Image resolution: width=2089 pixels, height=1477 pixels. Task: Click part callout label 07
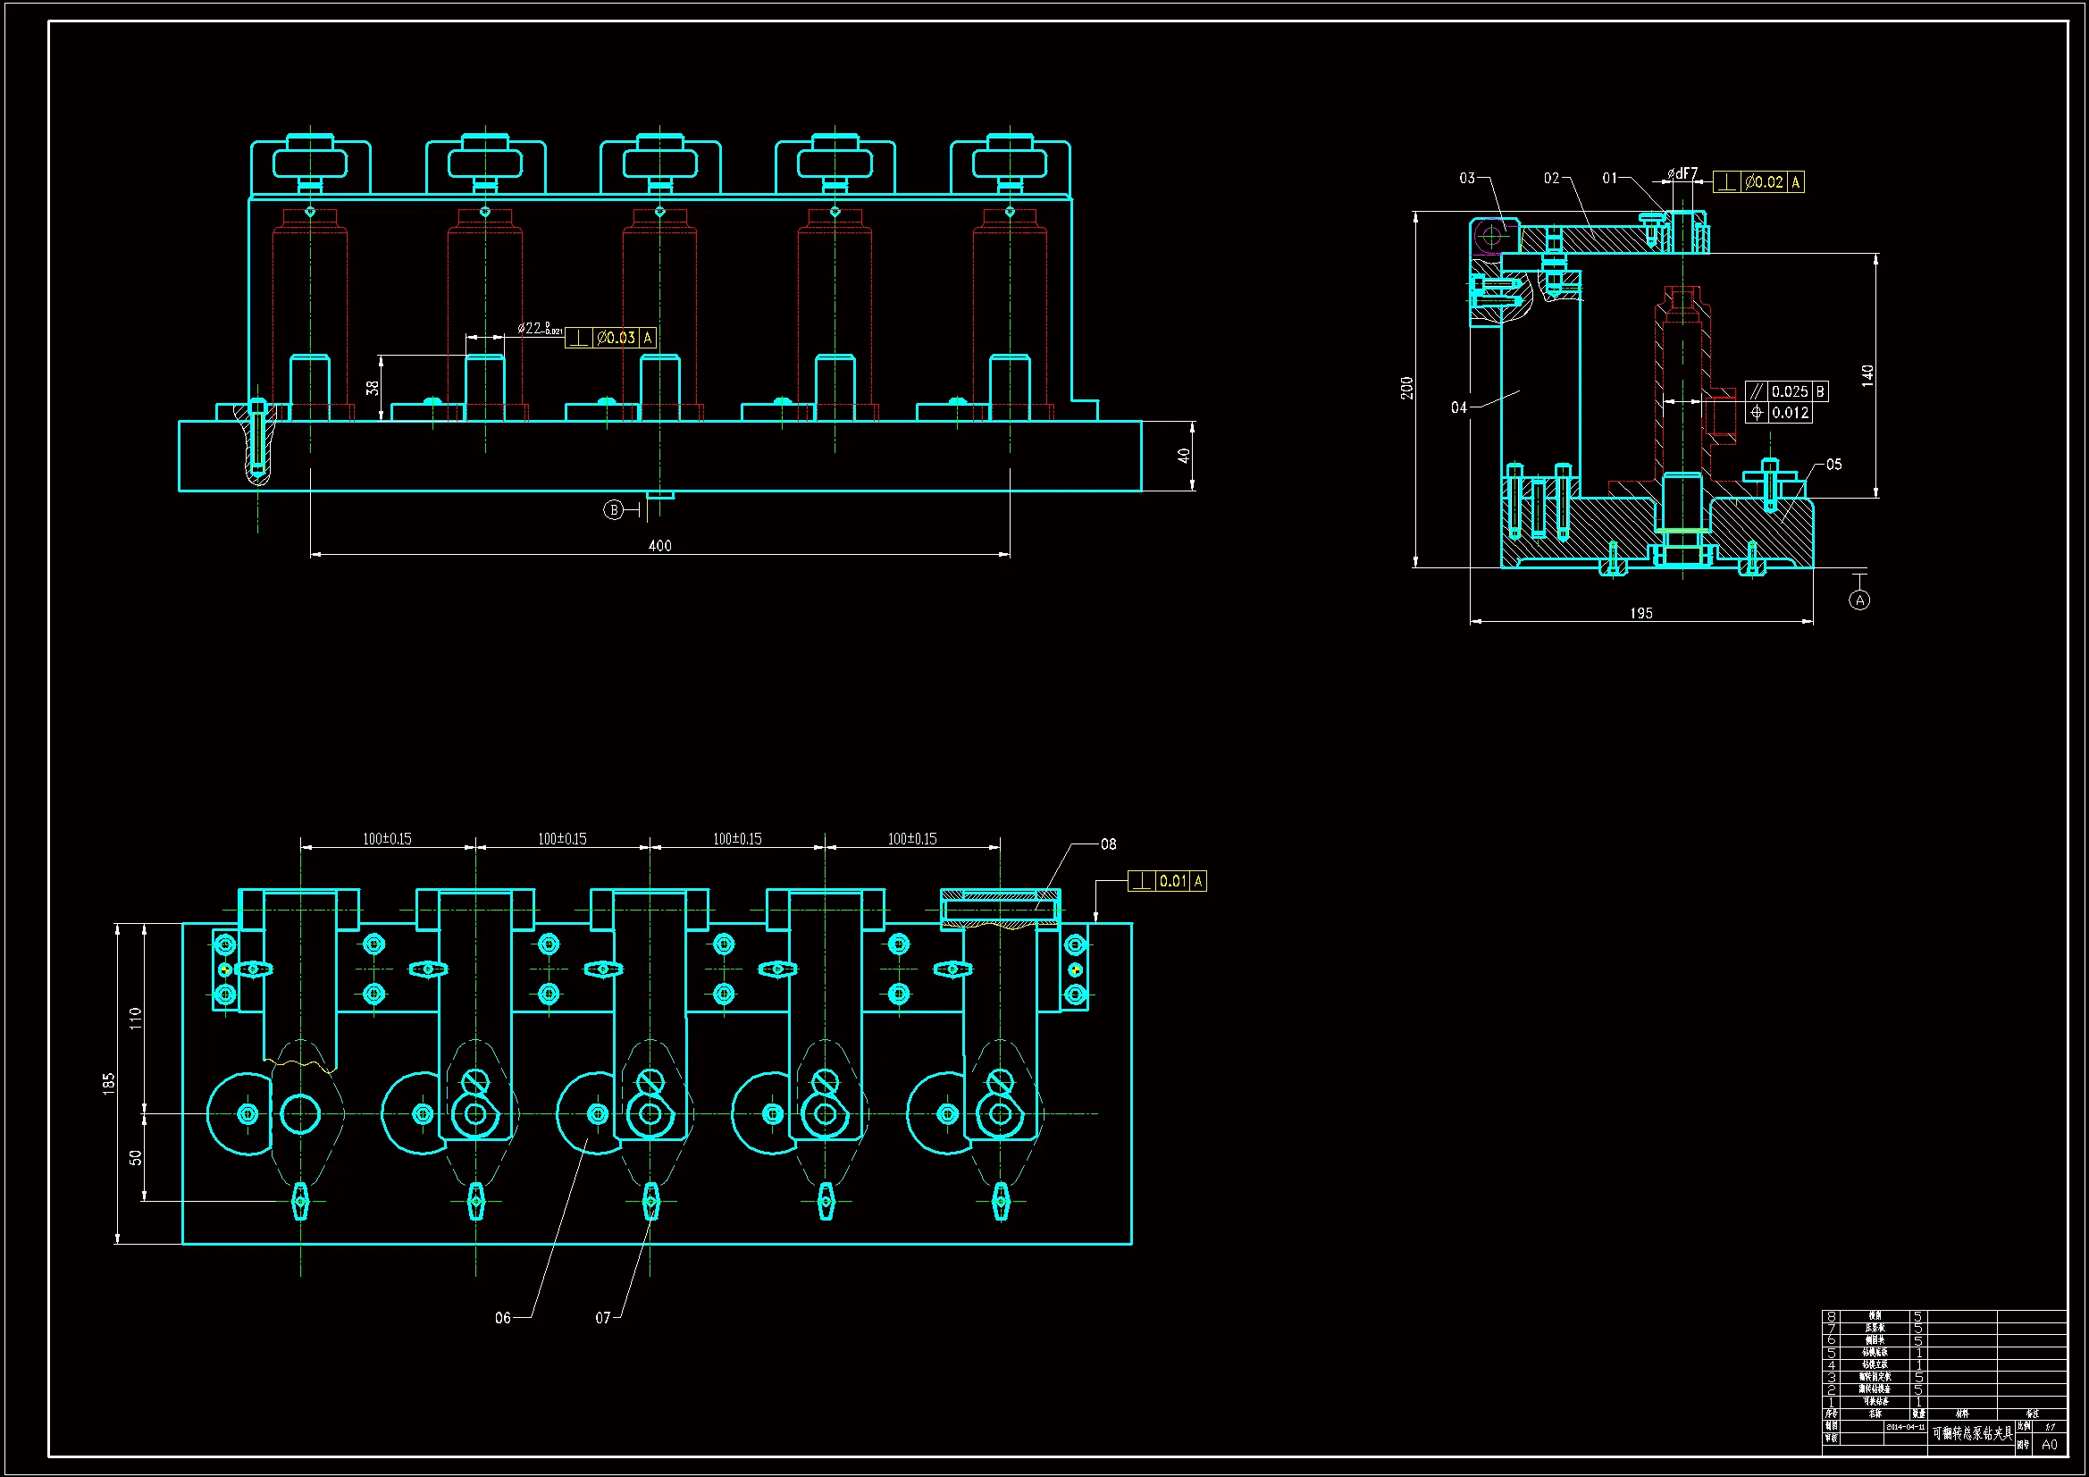point(603,1318)
